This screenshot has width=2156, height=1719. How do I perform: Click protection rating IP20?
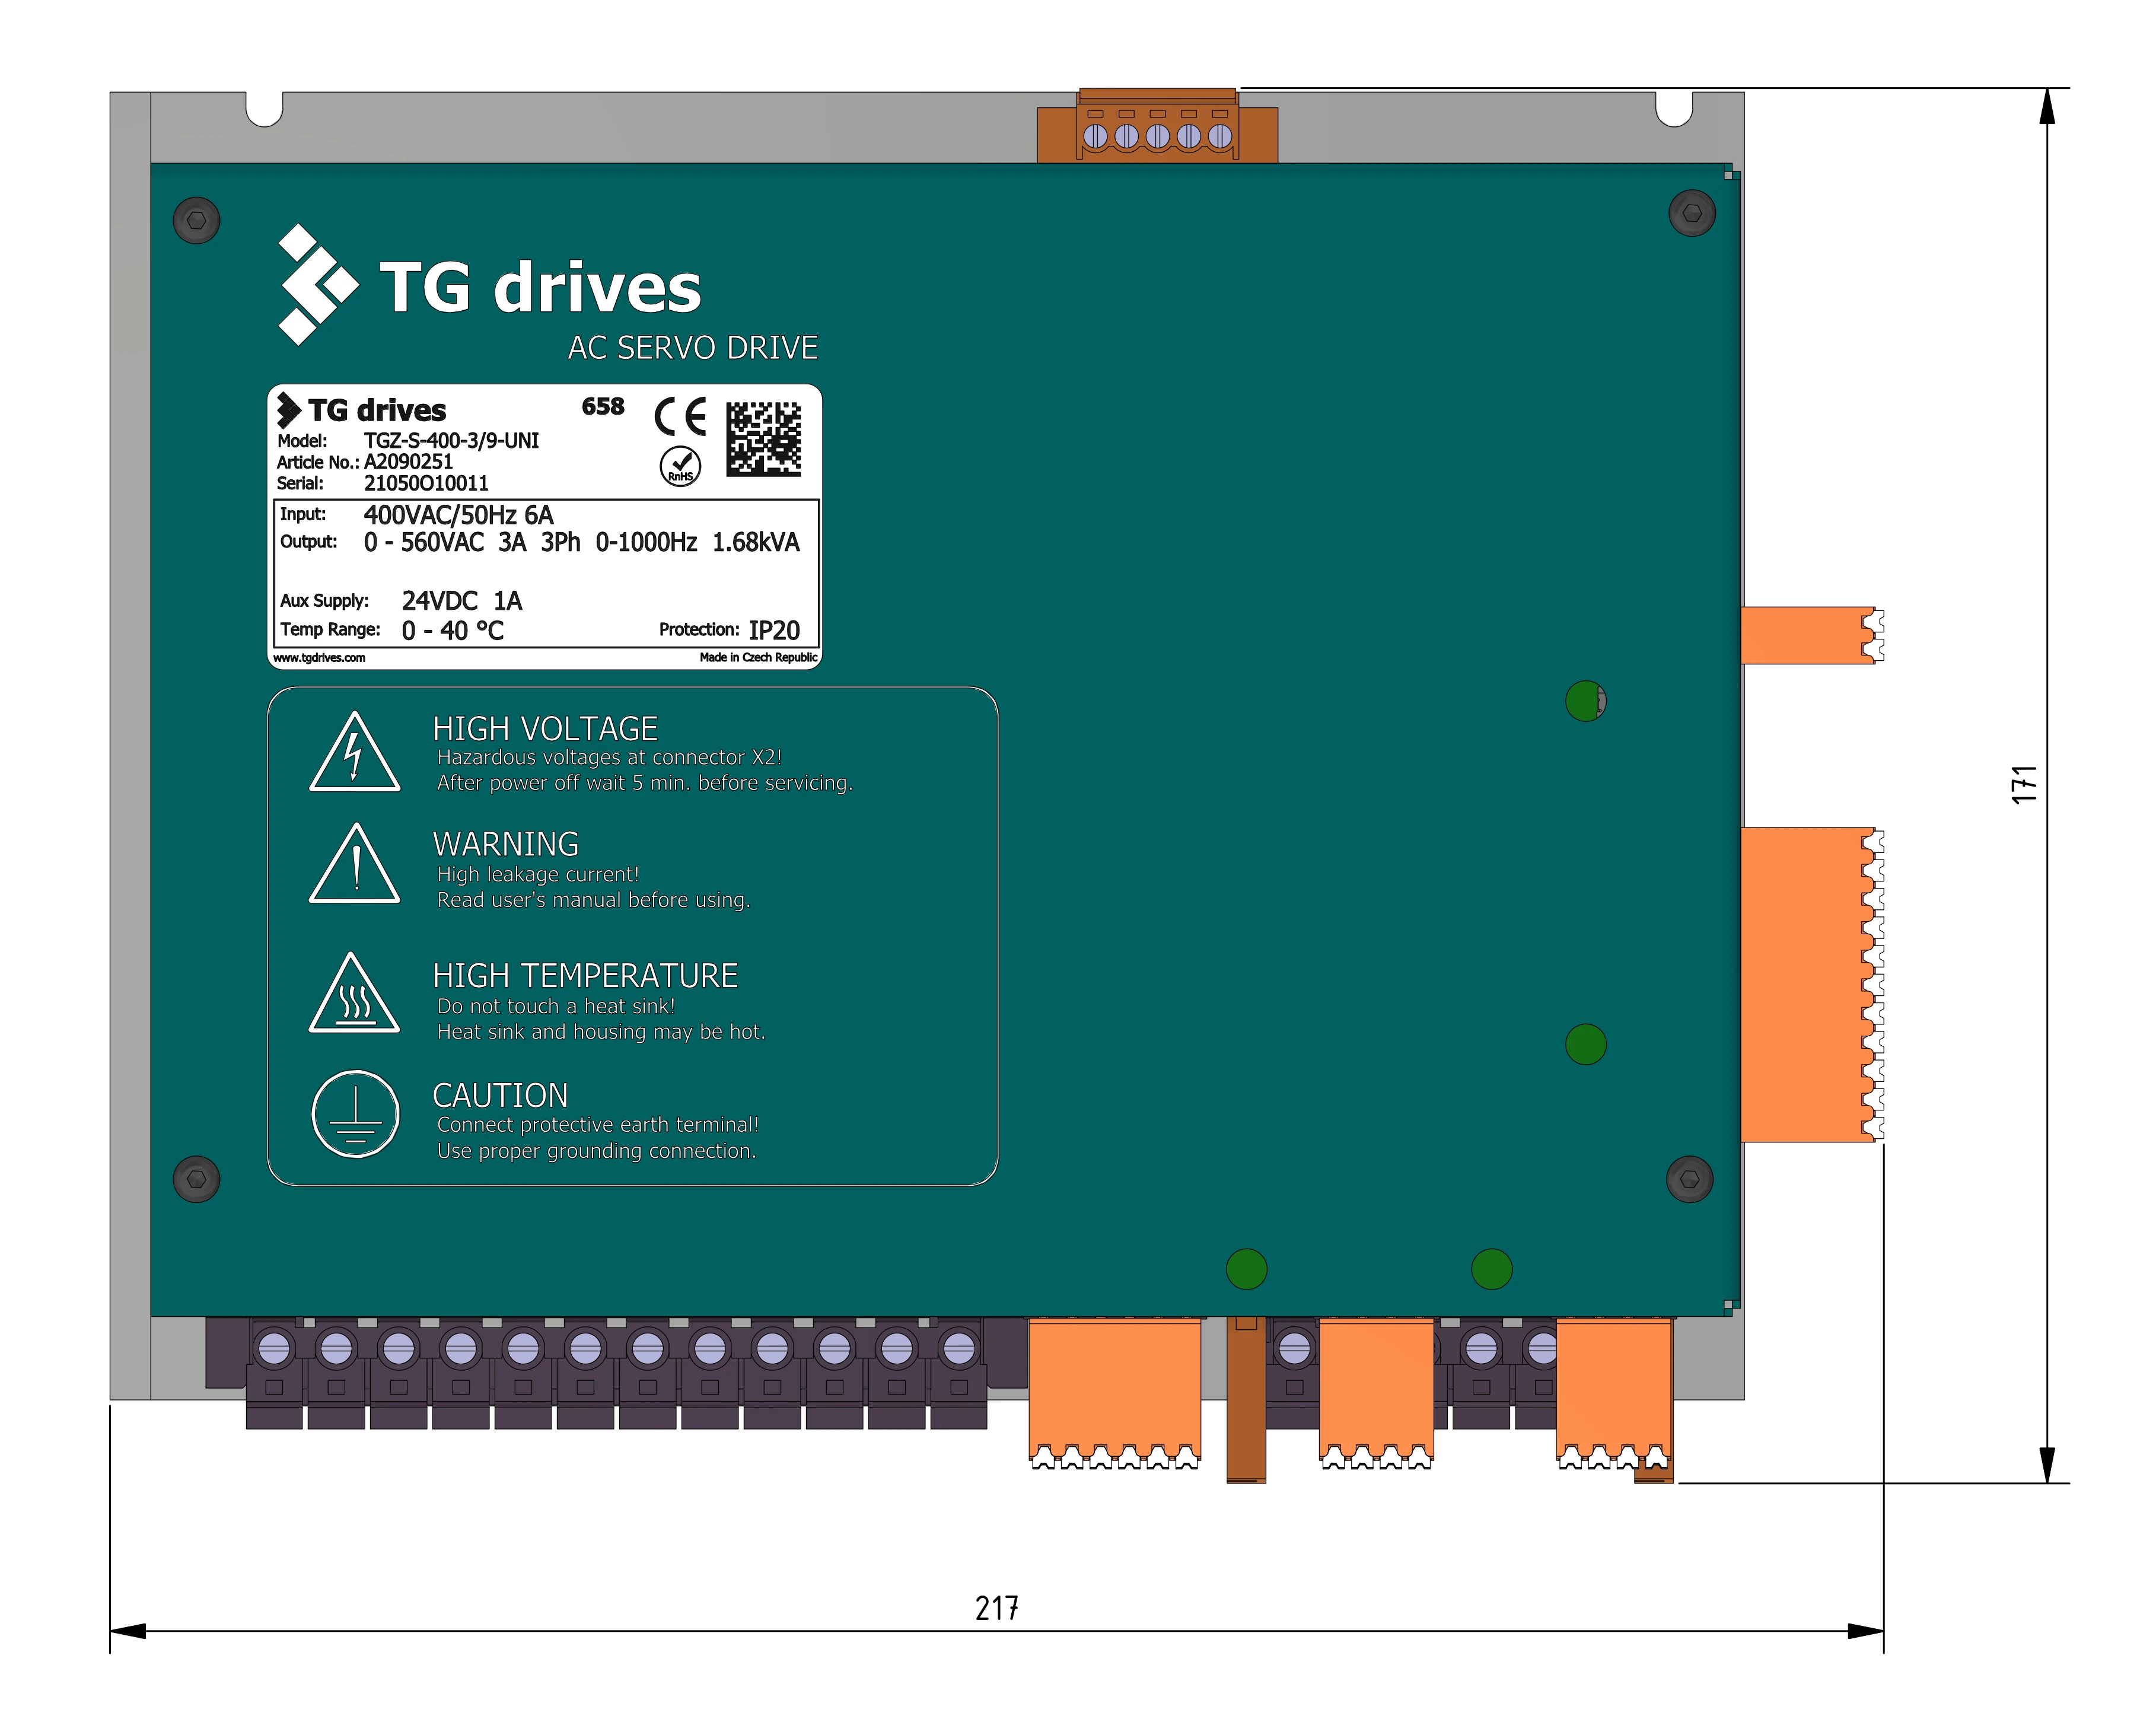(774, 630)
